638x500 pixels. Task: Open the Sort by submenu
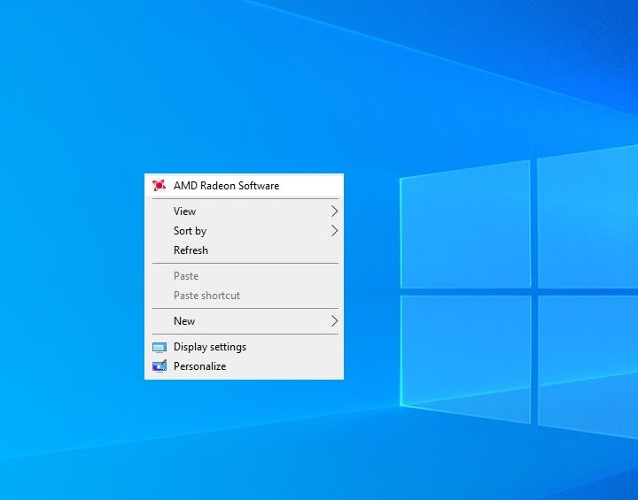coord(244,231)
